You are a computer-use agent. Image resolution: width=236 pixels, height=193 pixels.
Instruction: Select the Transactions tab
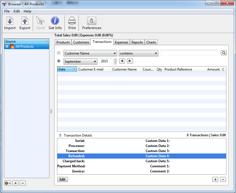[102, 42]
